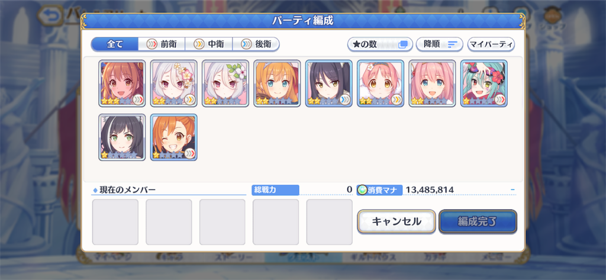This screenshot has width=606, height=280.
Task: Pick the winking orange-haired one-star character
Action: click(x=174, y=137)
